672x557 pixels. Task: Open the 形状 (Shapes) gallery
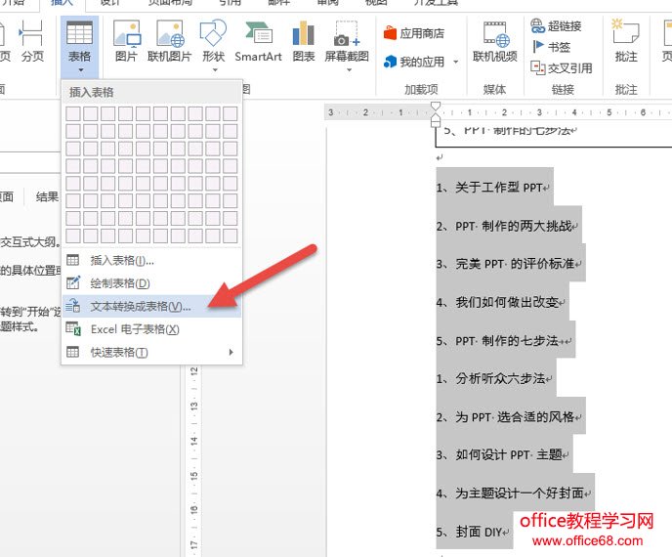coord(214,45)
